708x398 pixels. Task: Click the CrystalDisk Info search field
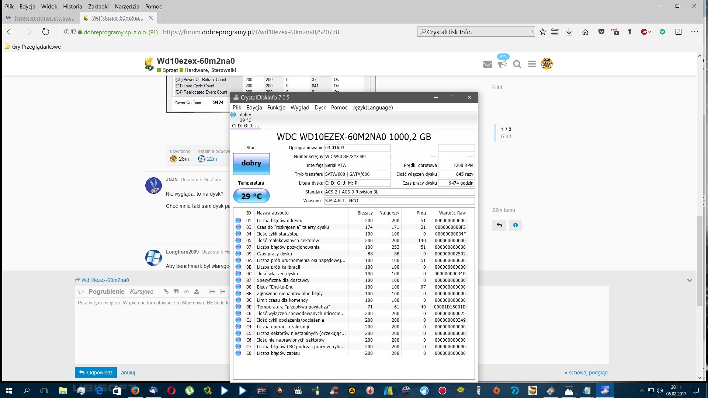point(476,32)
